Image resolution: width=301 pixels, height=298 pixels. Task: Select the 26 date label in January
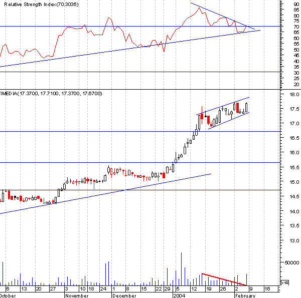[x=223, y=289]
